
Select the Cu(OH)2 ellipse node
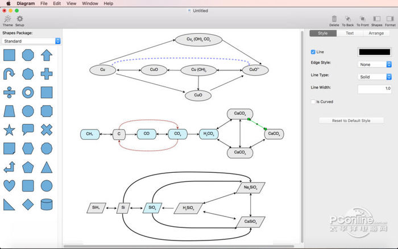tap(198, 70)
